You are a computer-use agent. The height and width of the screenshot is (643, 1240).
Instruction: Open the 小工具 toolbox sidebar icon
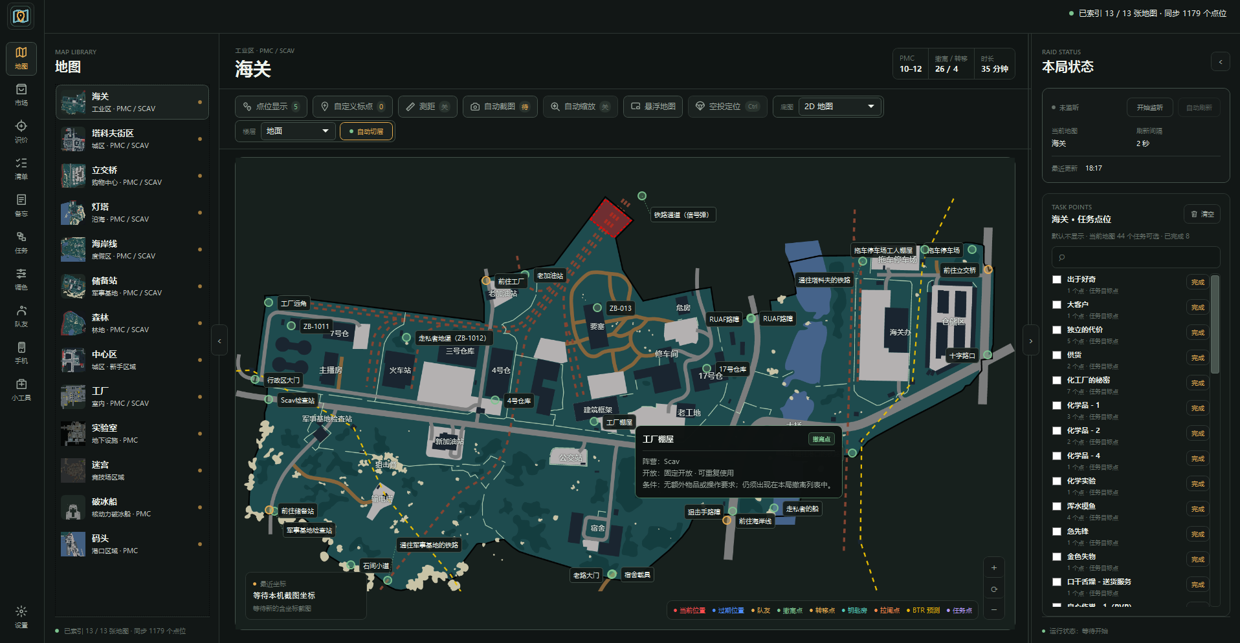click(x=21, y=389)
